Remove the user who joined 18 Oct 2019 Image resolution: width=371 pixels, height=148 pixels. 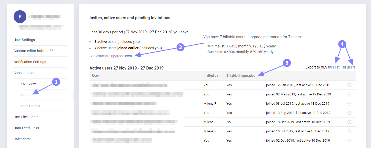[x=349, y=122]
